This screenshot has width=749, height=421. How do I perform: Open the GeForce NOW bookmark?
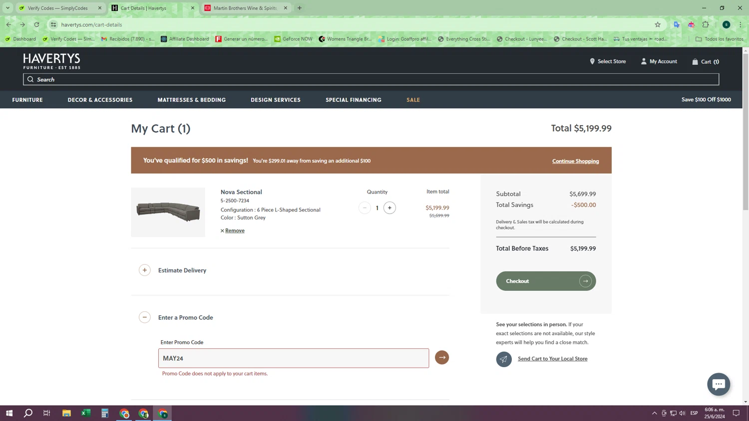294,39
